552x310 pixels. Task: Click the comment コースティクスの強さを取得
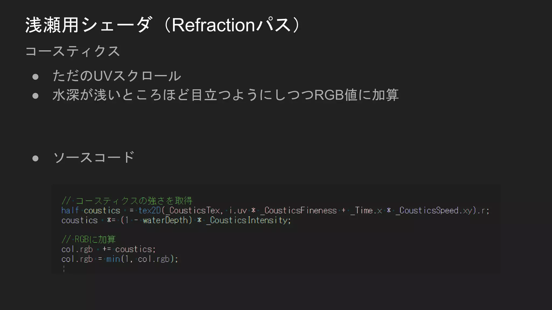127,200
